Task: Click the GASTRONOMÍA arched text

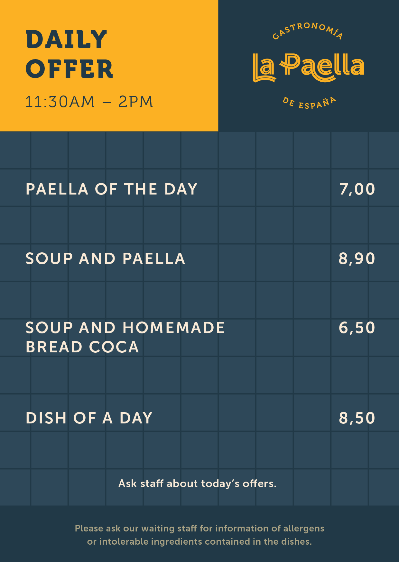Action: pos(308,31)
